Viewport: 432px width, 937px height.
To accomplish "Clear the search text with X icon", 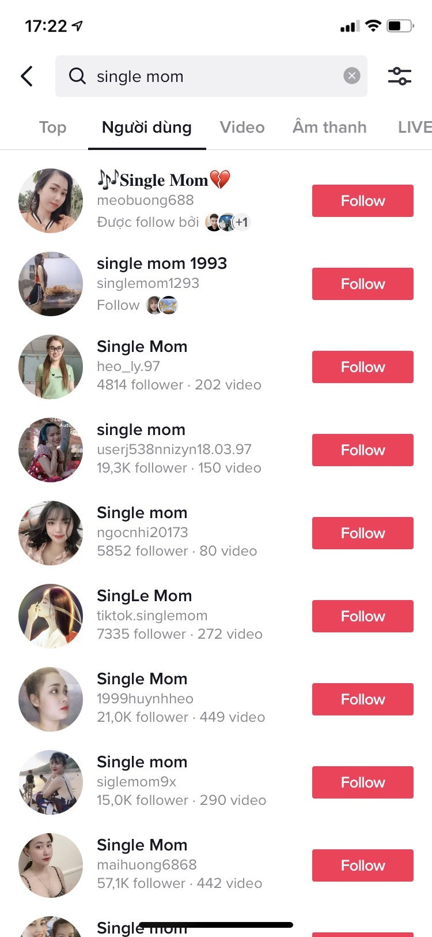I will coord(351,76).
